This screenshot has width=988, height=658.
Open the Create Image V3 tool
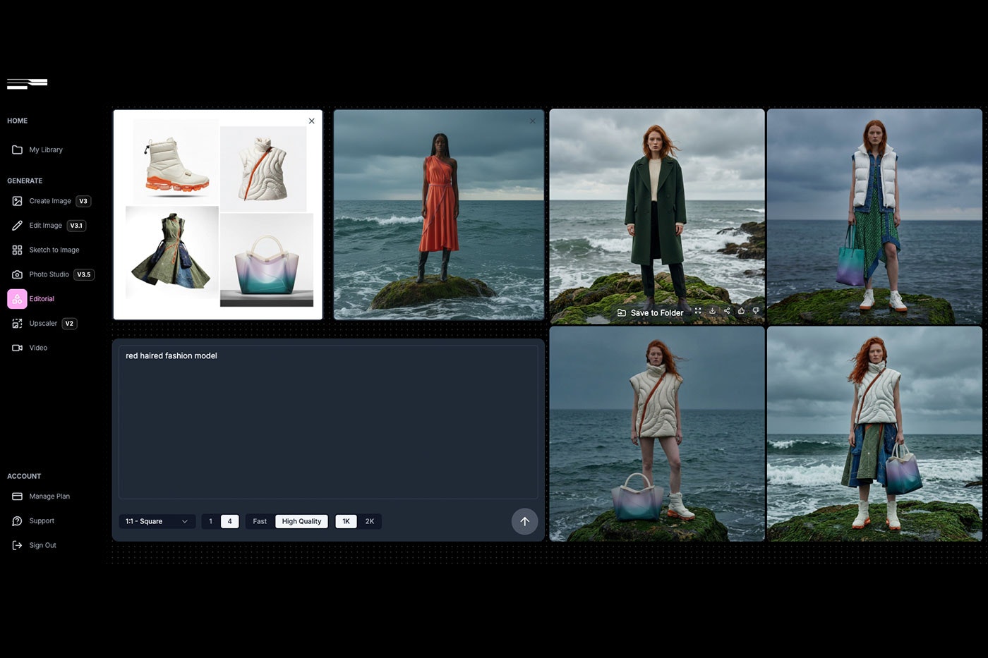pyautogui.click(x=49, y=200)
